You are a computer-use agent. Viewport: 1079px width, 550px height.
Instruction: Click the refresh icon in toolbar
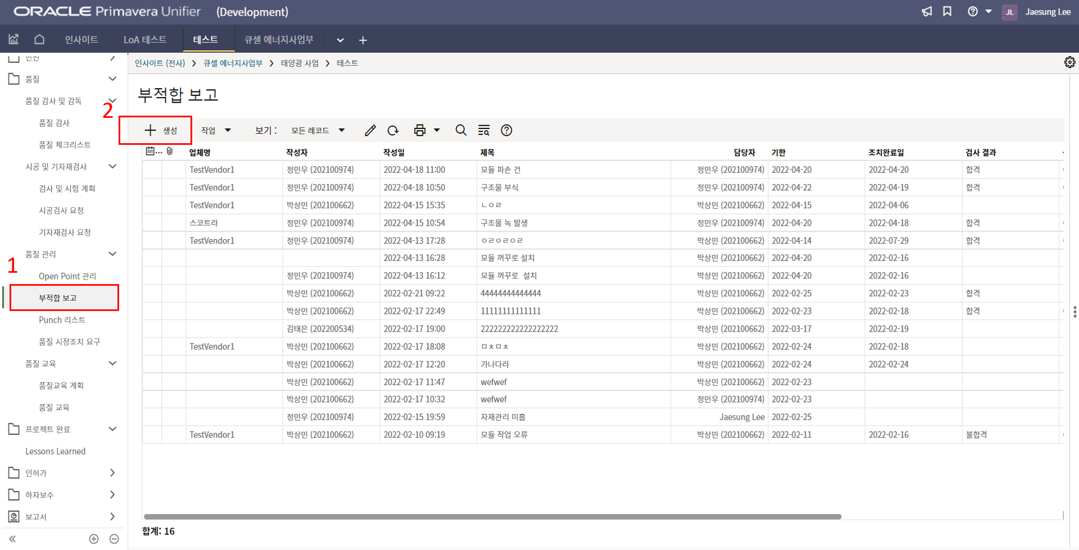(393, 131)
